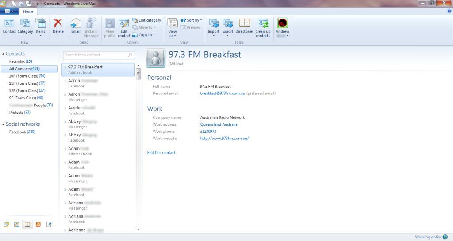Viewport: 453px width, 241px height.
Task: Open the View as dropdown
Action: click(x=173, y=28)
